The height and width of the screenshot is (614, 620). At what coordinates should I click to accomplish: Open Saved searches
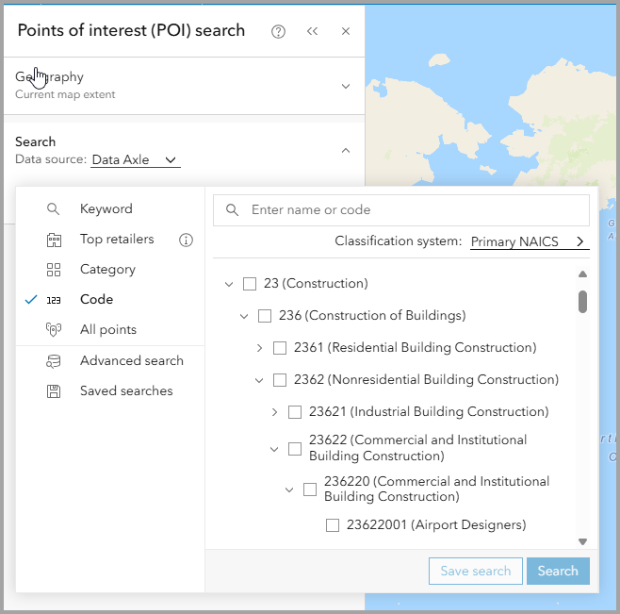(x=126, y=391)
